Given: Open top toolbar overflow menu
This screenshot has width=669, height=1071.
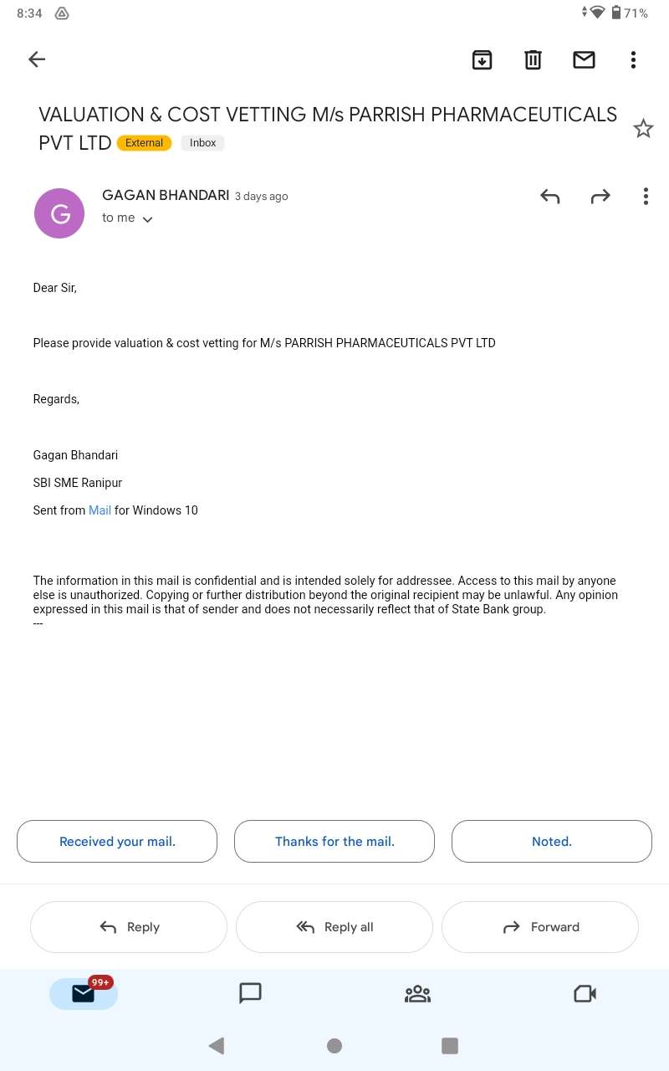Looking at the screenshot, I should click(633, 59).
